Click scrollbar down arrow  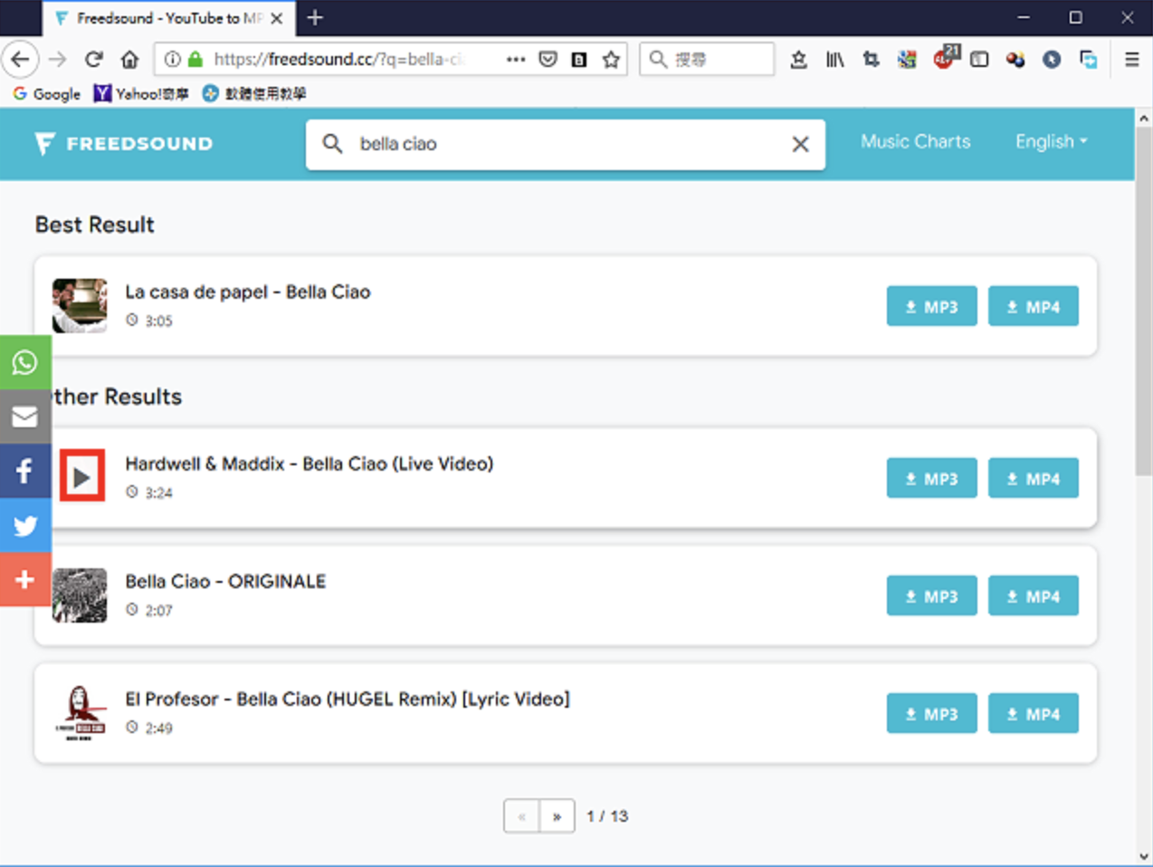coord(1144,856)
